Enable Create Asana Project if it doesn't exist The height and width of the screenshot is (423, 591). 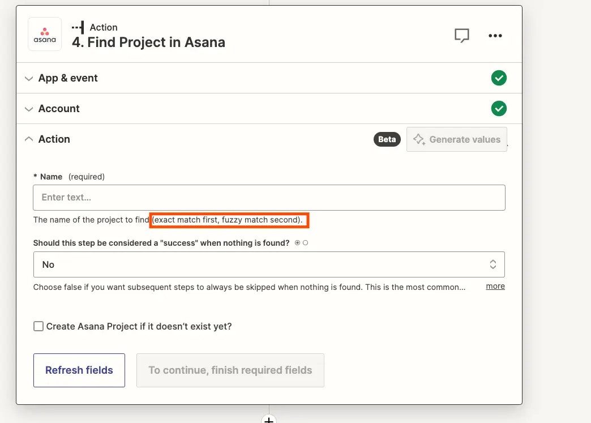click(38, 326)
